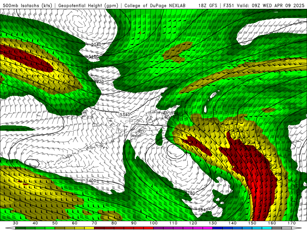Pick the darkest green swatch starting at 30
The image size is (307, 230).
click(x=20, y=228)
